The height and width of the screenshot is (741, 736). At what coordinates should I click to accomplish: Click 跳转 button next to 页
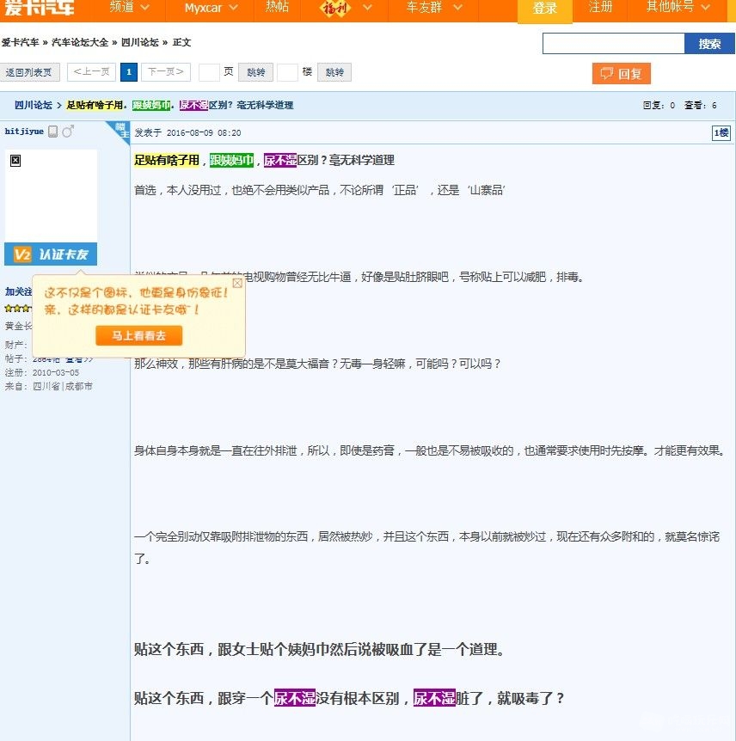click(255, 72)
